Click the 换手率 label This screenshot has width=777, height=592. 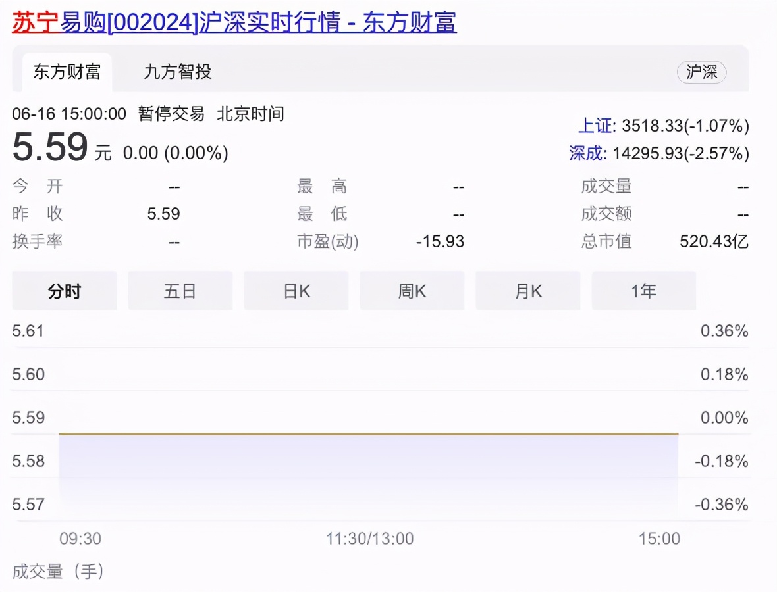click(x=38, y=241)
